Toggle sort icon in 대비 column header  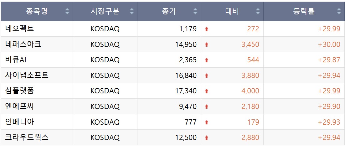[x=258, y=11]
